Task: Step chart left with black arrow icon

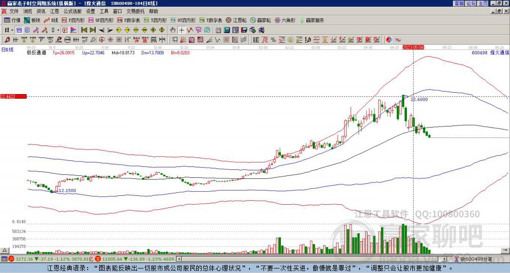Action: tap(102, 30)
